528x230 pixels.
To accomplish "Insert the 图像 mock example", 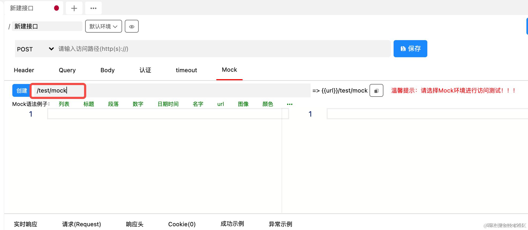I will (x=243, y=104).
